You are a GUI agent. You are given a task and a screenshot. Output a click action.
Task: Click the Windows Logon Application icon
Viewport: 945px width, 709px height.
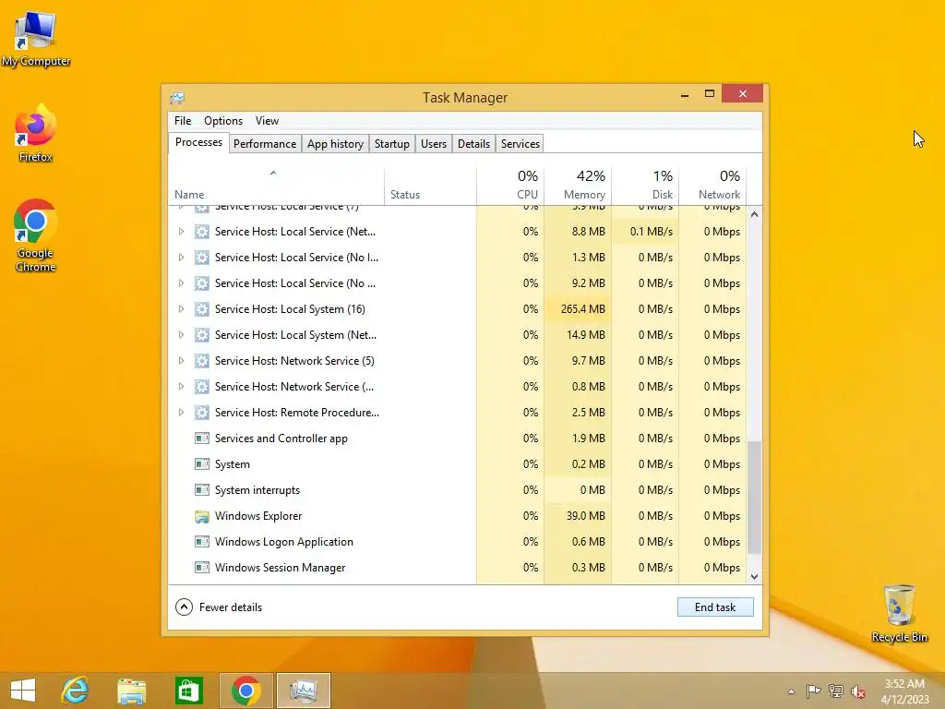tap(202, 542)
